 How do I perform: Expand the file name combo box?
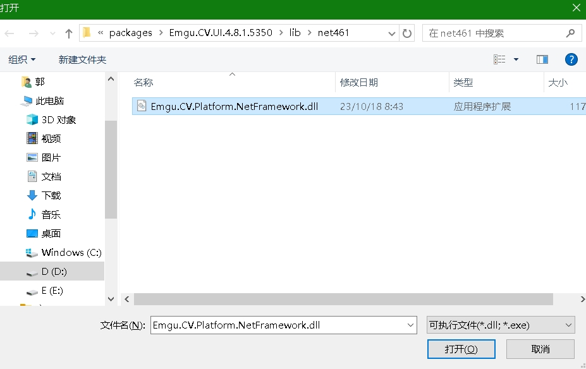[x=409, y=324]
